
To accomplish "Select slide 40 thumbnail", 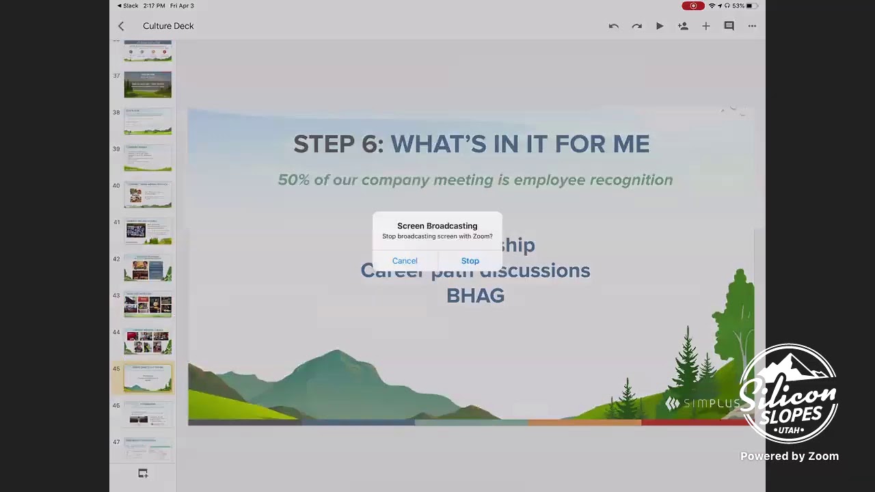I will (148, 194).
